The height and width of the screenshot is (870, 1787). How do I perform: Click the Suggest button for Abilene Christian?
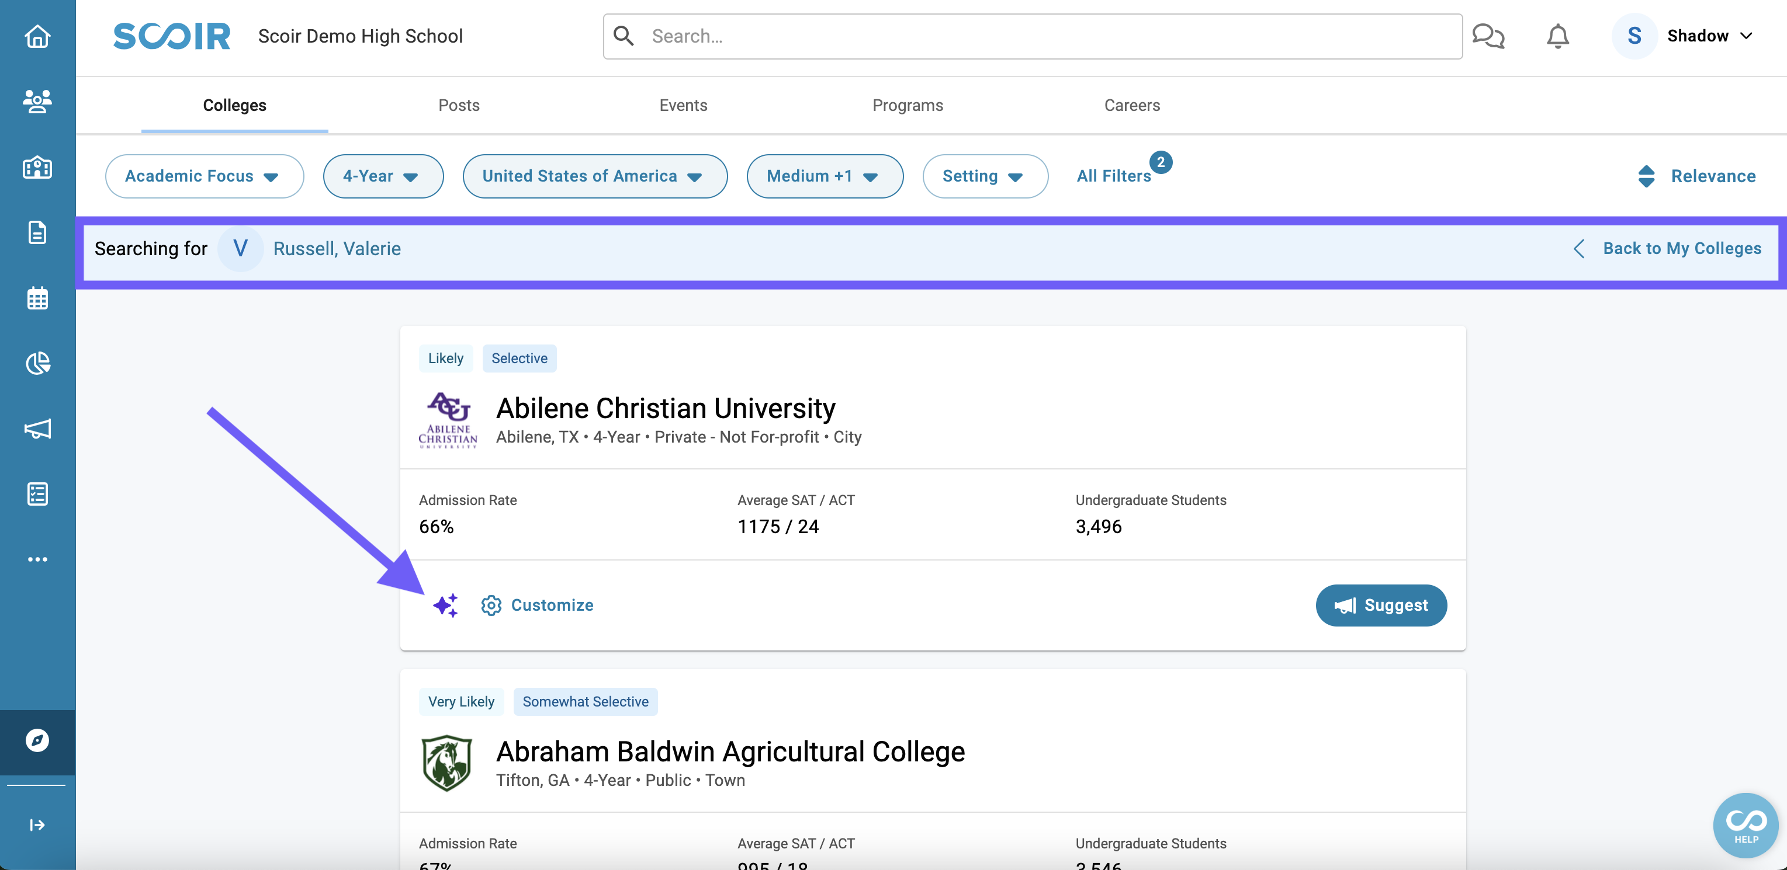1380,605
